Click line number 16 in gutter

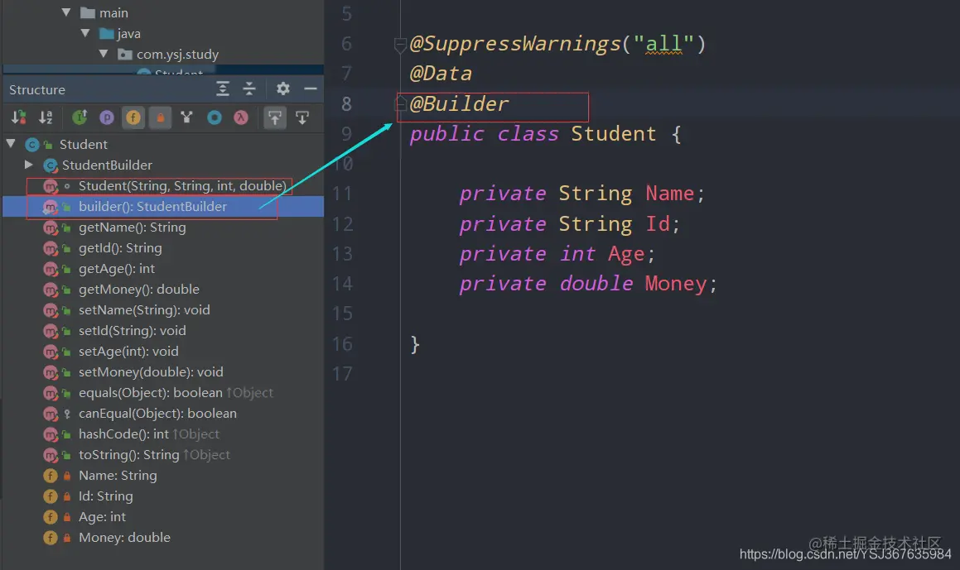(343, 343)
